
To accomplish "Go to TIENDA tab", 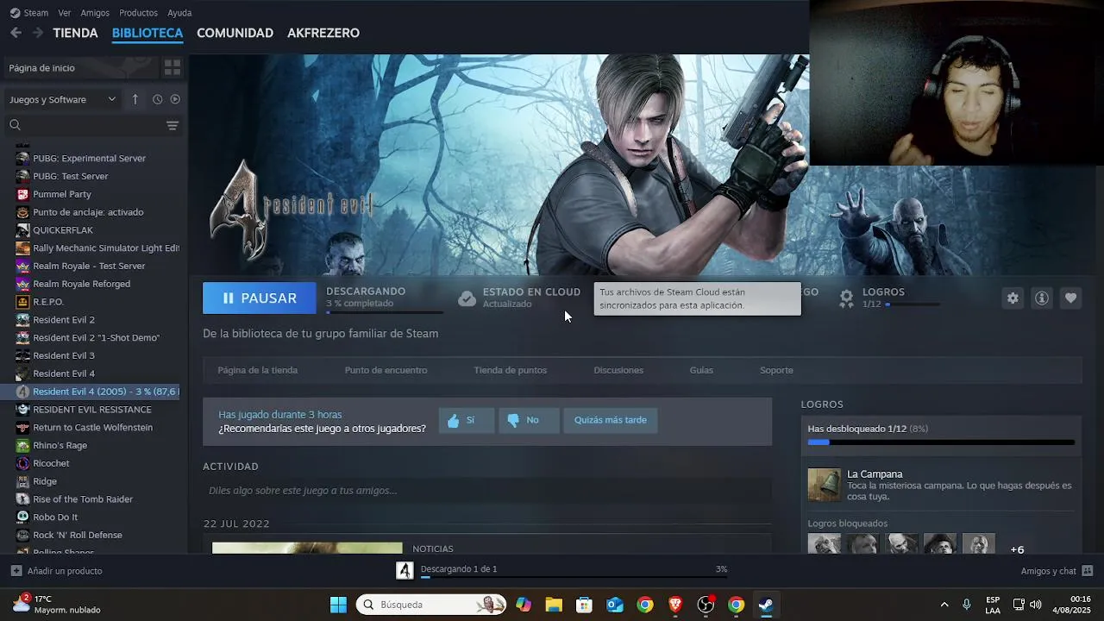I will click(75, 33).
